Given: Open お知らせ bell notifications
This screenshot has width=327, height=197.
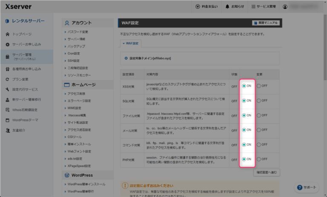Looking at the screenshot, I should click(x=227, y=7).
